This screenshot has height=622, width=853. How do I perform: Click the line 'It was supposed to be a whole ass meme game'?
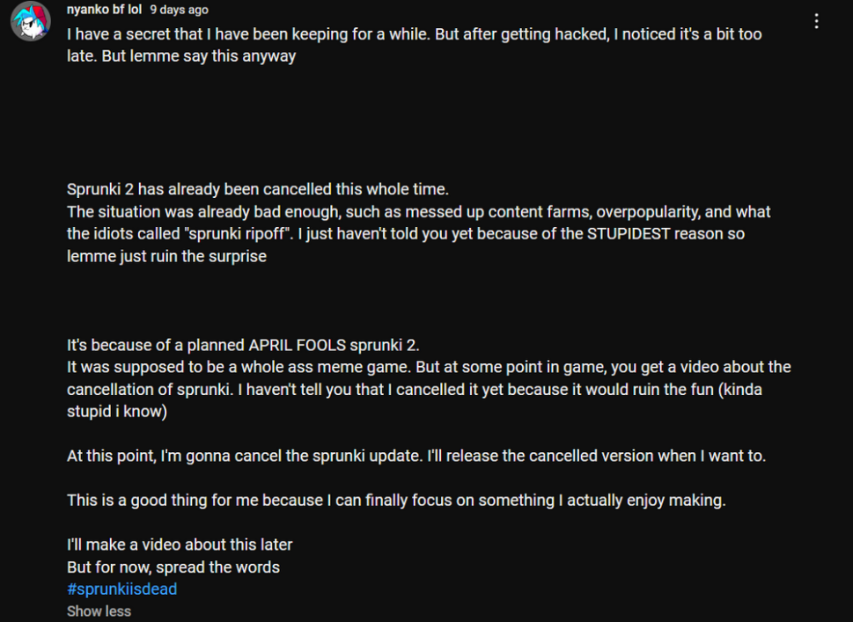click(x=429, y=367)
